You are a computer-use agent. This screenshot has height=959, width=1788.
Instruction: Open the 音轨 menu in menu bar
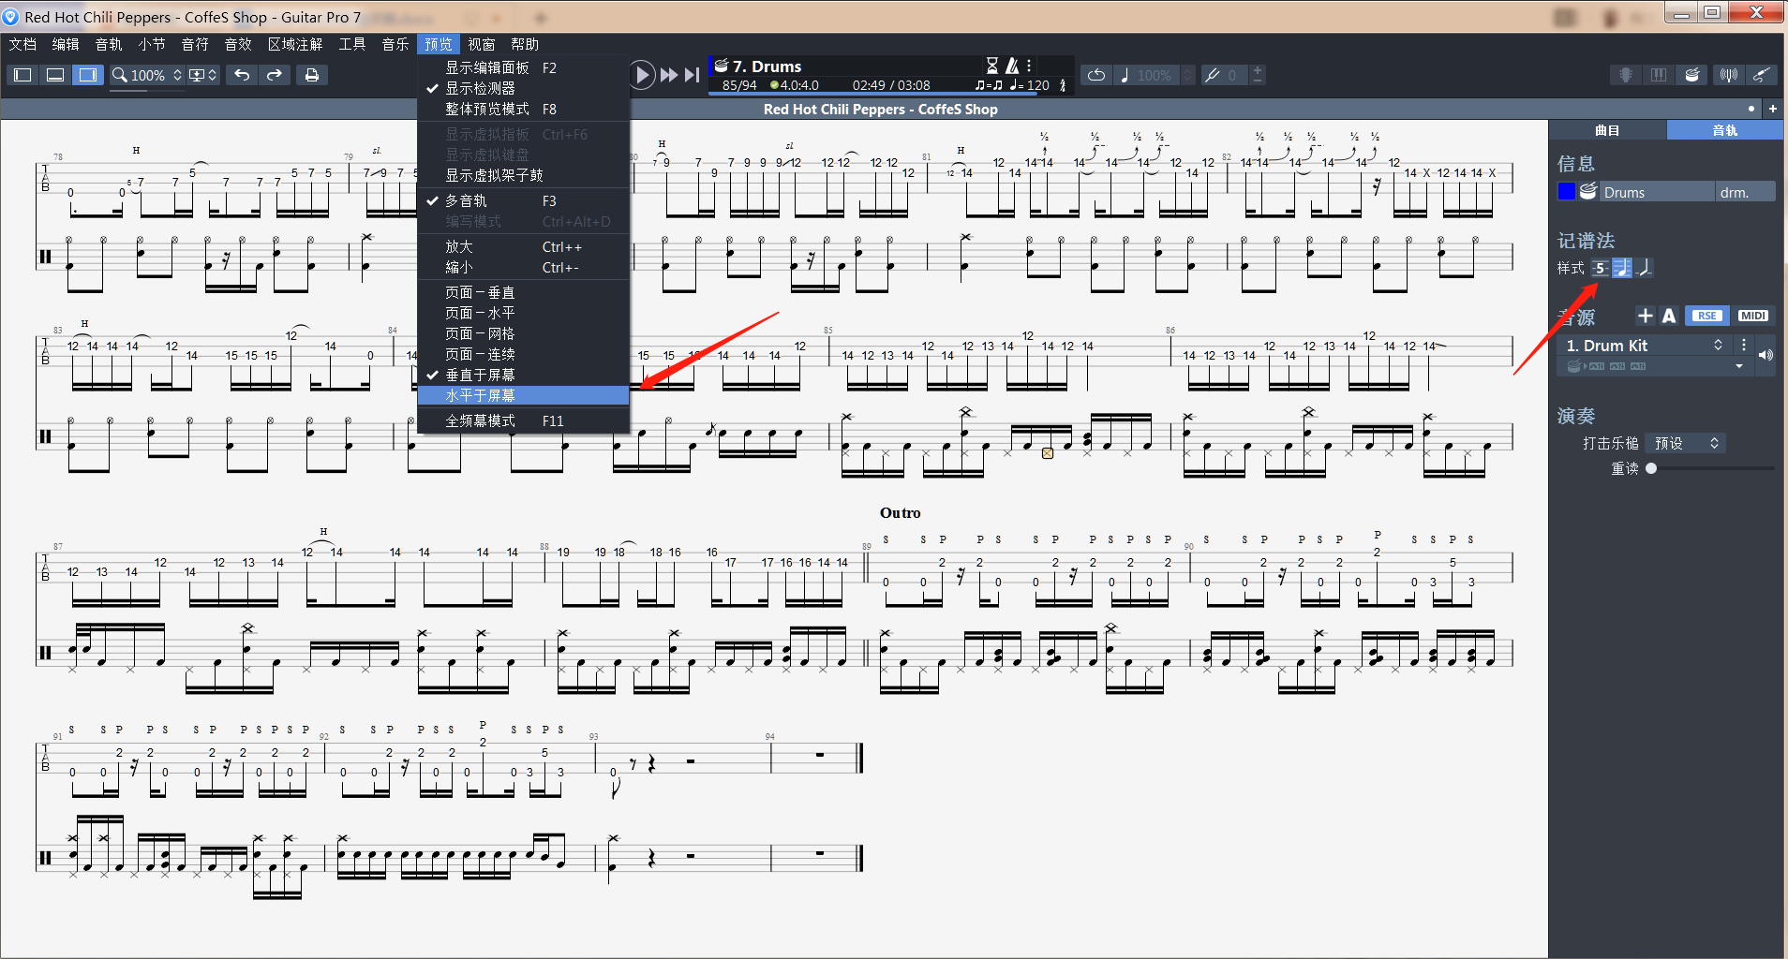(x=109, y=44)
